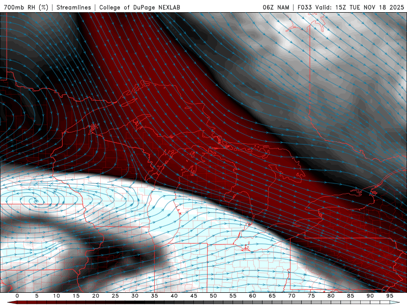Click the "90" color scale label
The image size is (407, 305).
point(370,296)
